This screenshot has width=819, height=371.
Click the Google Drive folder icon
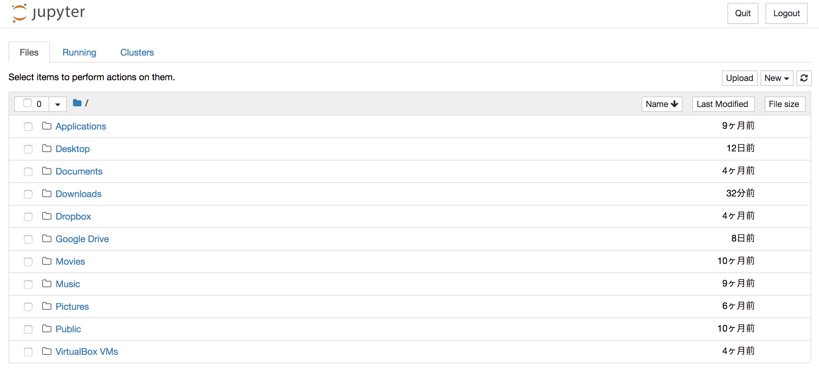(x=46, y=239)
